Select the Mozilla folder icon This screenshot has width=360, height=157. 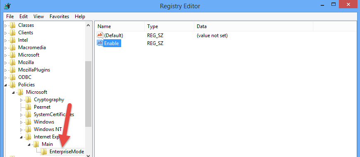coord(13,62)
